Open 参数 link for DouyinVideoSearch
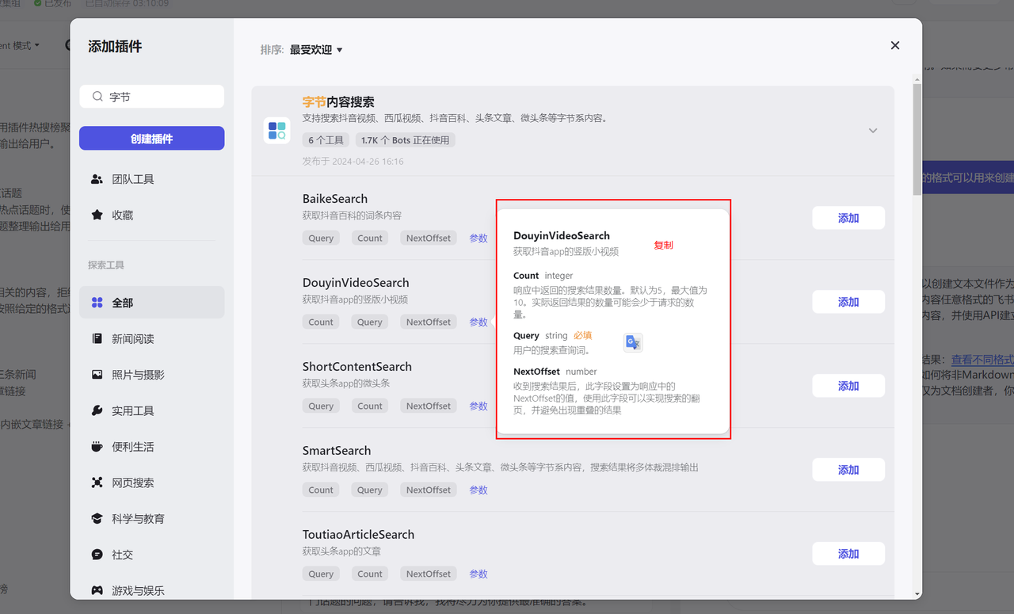Screen dimensions: 1014x614 coord(478,322)
